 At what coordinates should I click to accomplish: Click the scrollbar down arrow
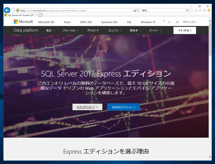click(210, 157)
